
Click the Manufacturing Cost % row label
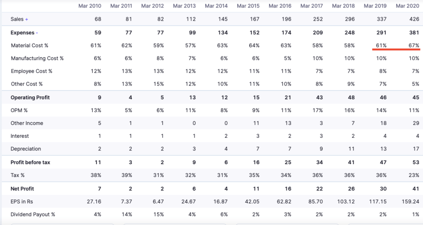(37, 58)
